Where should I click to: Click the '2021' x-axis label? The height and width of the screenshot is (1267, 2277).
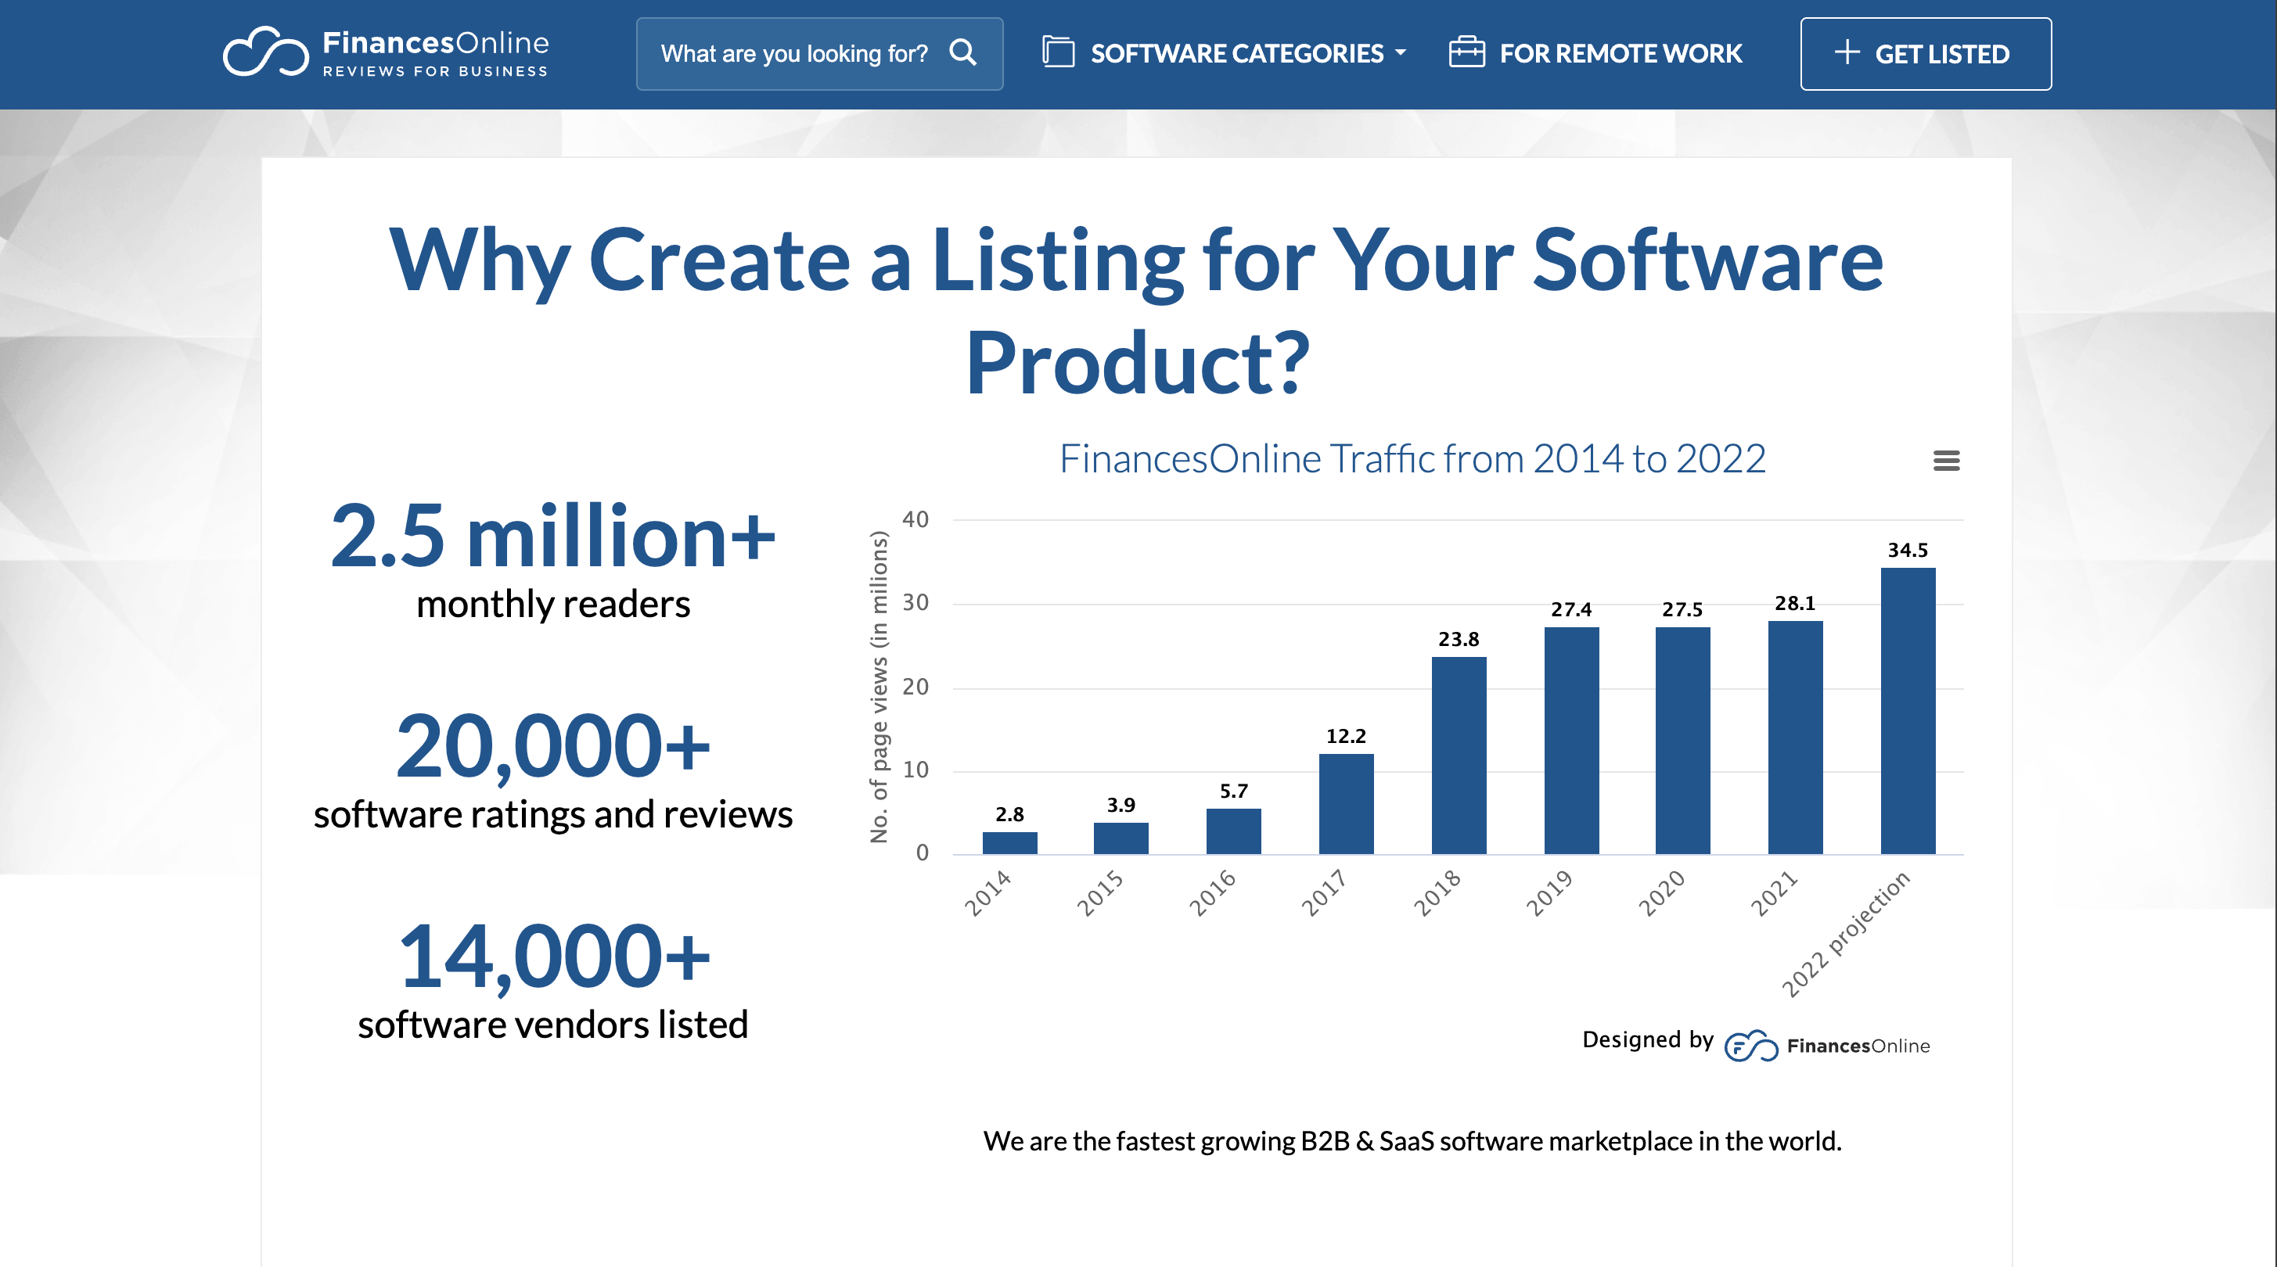coord(1774,893)
